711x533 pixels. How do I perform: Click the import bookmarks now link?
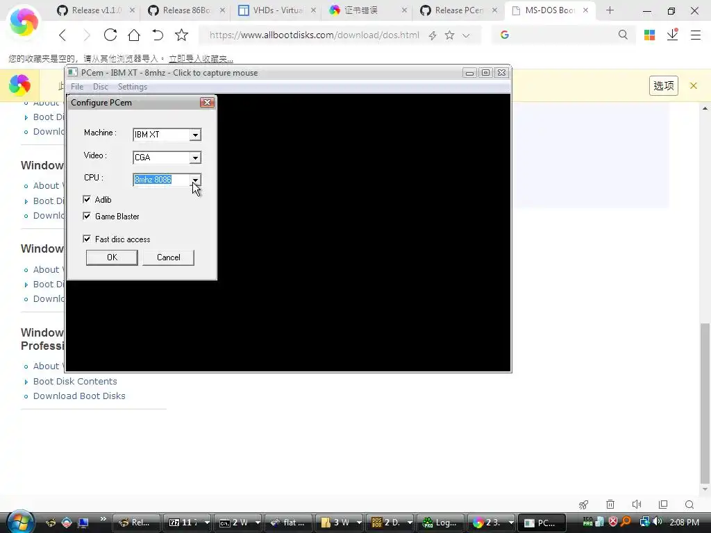point(201,59)
